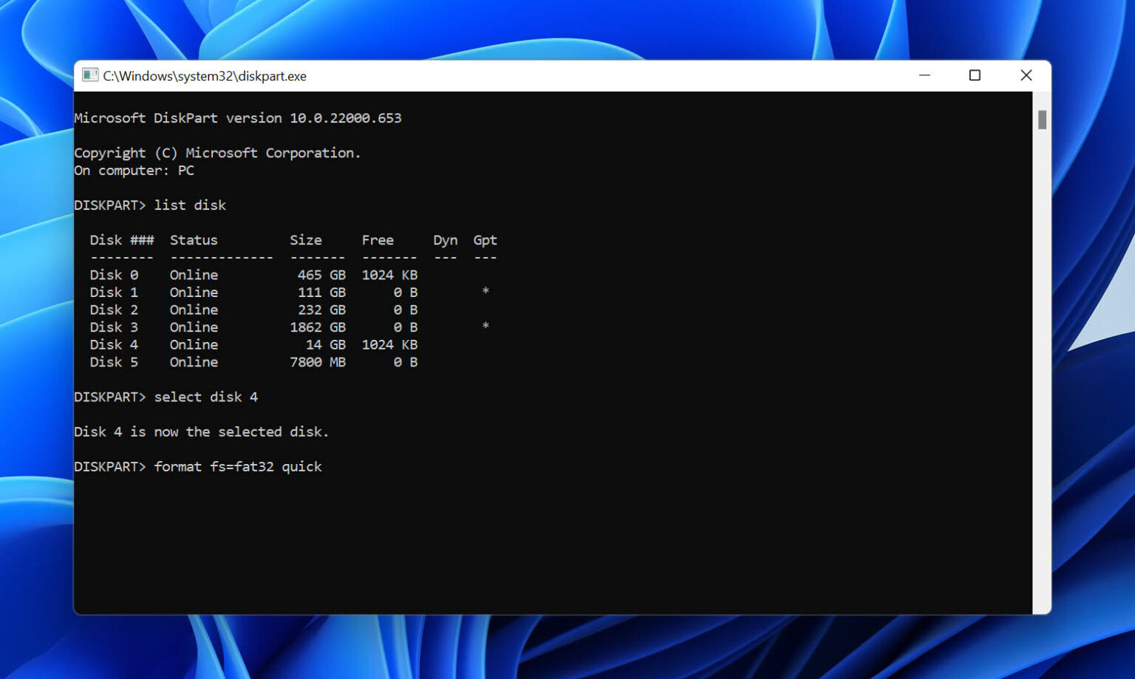Screen dimensions: 1135x679
Task: Click the Size column header
Action: 305,239
